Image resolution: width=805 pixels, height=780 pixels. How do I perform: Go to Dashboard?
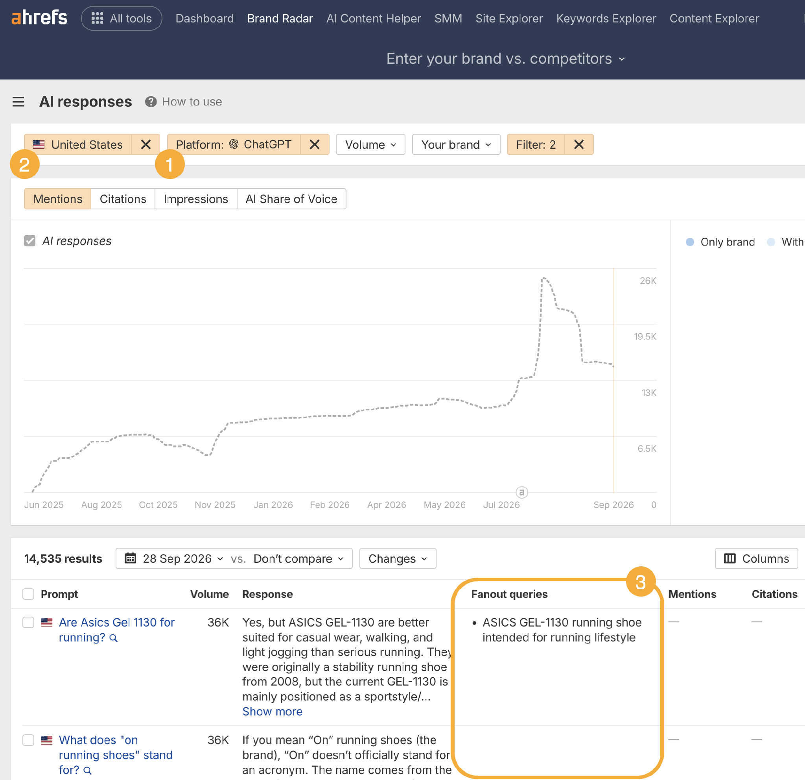click(204, 18)
